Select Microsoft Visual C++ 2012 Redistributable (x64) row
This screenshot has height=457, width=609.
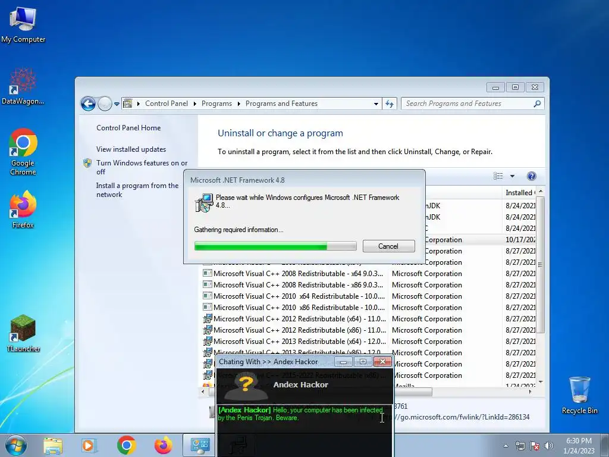368,319
